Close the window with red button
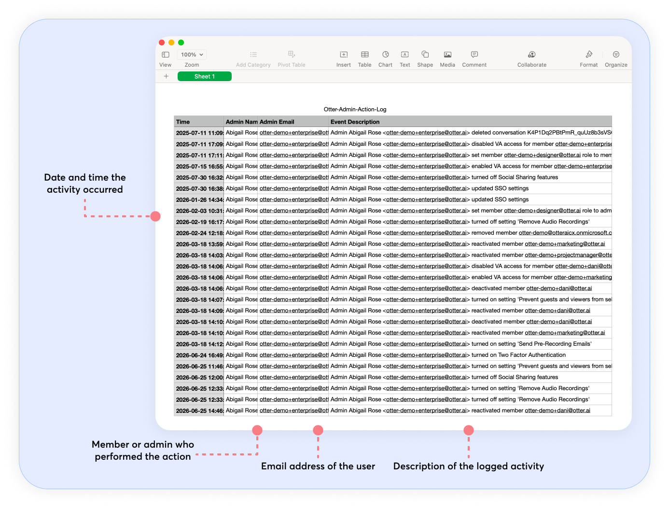Viewport: 669px width, 508px height. pos(162,42)
